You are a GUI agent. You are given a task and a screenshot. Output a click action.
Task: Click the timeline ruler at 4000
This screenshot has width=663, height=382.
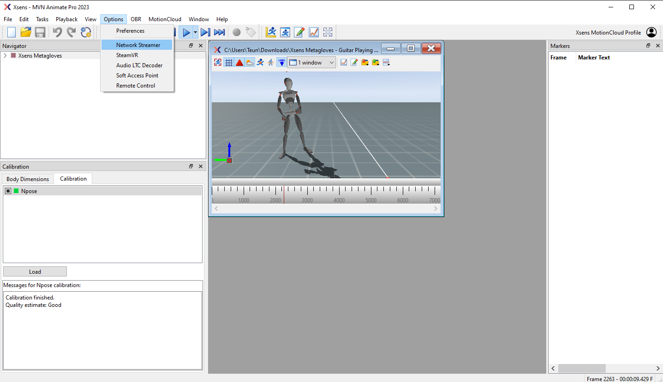click(339, 200)
